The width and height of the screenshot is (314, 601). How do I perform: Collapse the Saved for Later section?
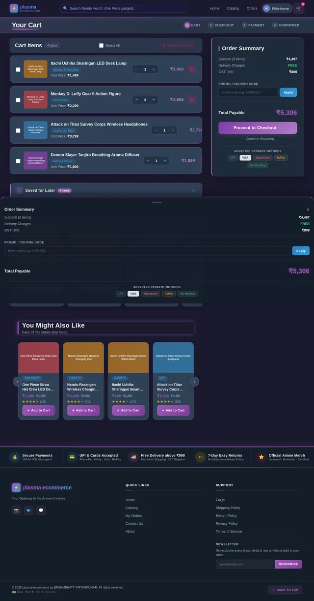click(193, 190)
